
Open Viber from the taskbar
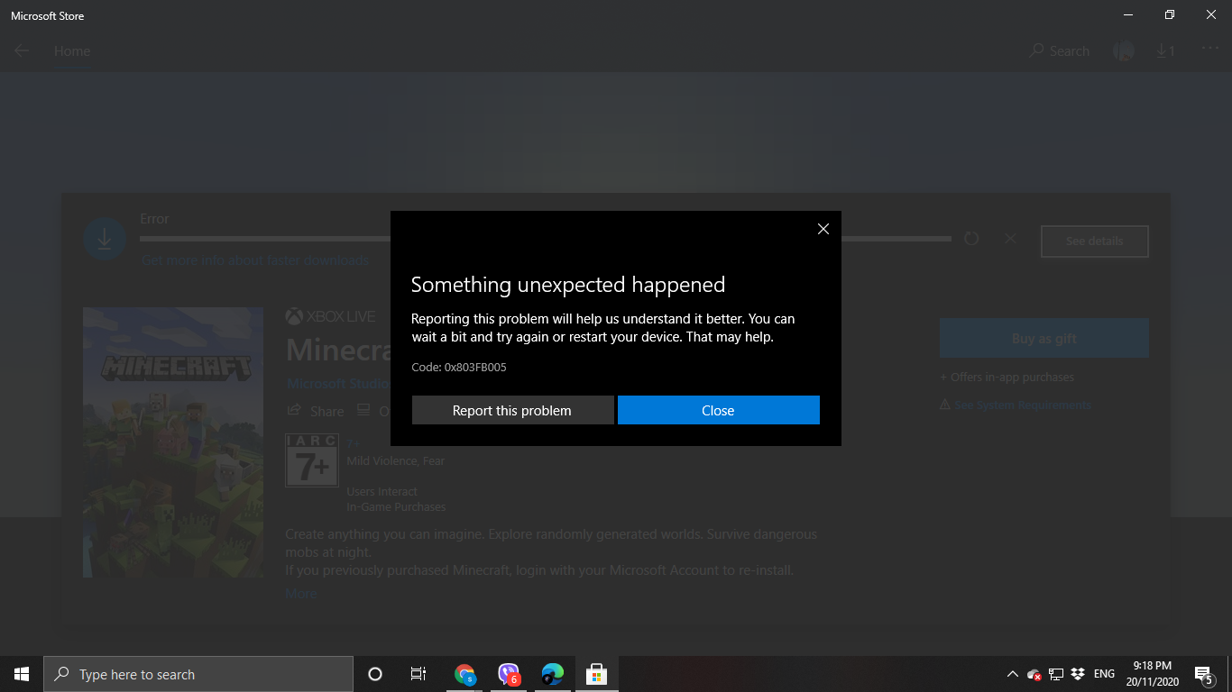(509, 674)
